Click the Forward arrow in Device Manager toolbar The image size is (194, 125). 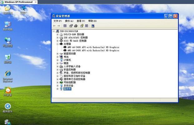point(59,26)
